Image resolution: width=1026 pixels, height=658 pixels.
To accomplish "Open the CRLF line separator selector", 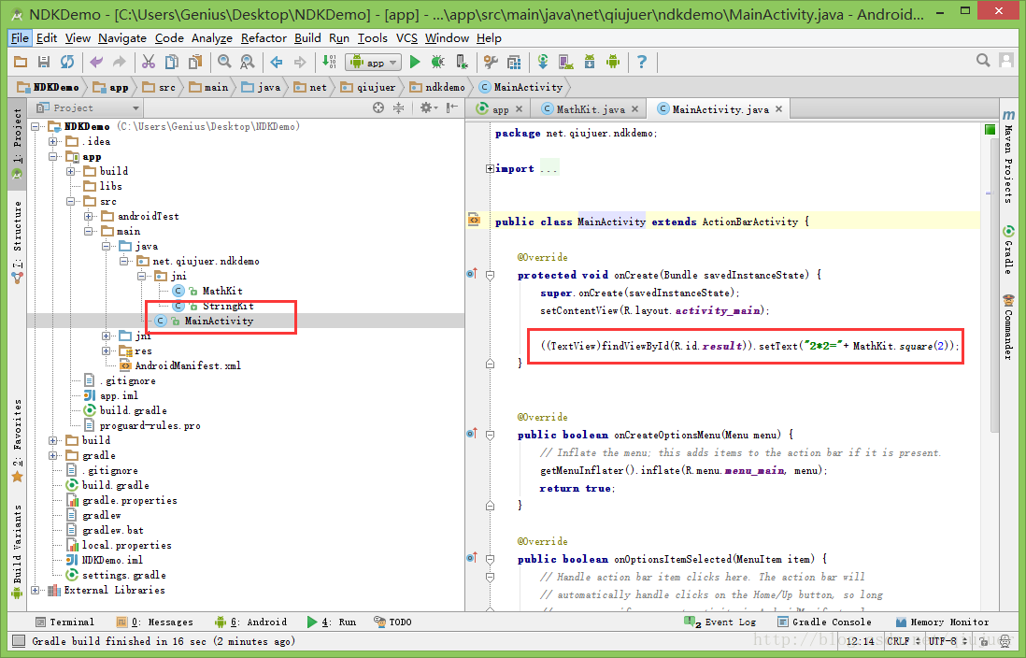I will [x=905, y=641].
